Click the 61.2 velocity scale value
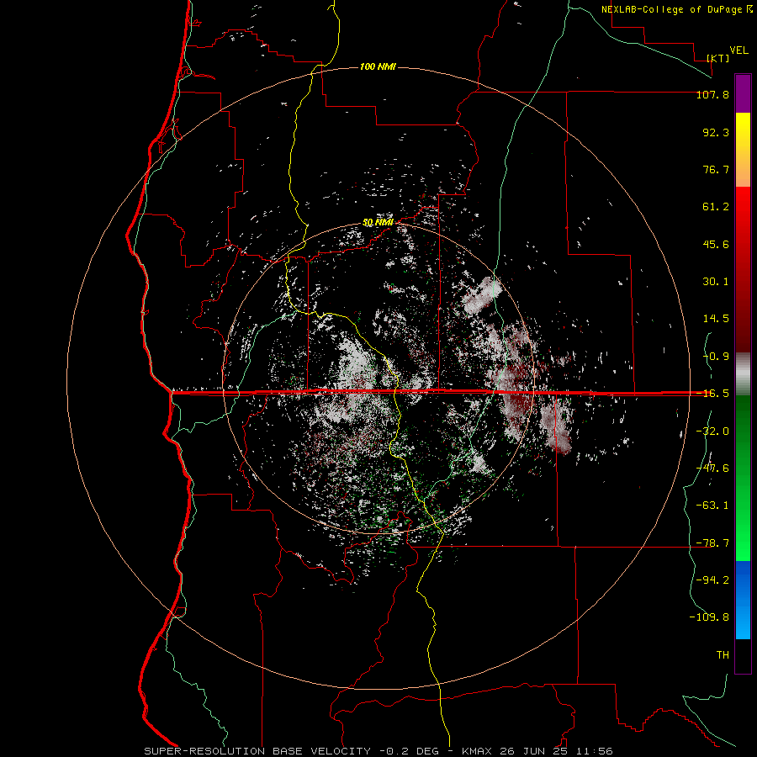Image resolution: width=757 pixels, height=757 pixels. pyautogui.click(x=716, y=207)
